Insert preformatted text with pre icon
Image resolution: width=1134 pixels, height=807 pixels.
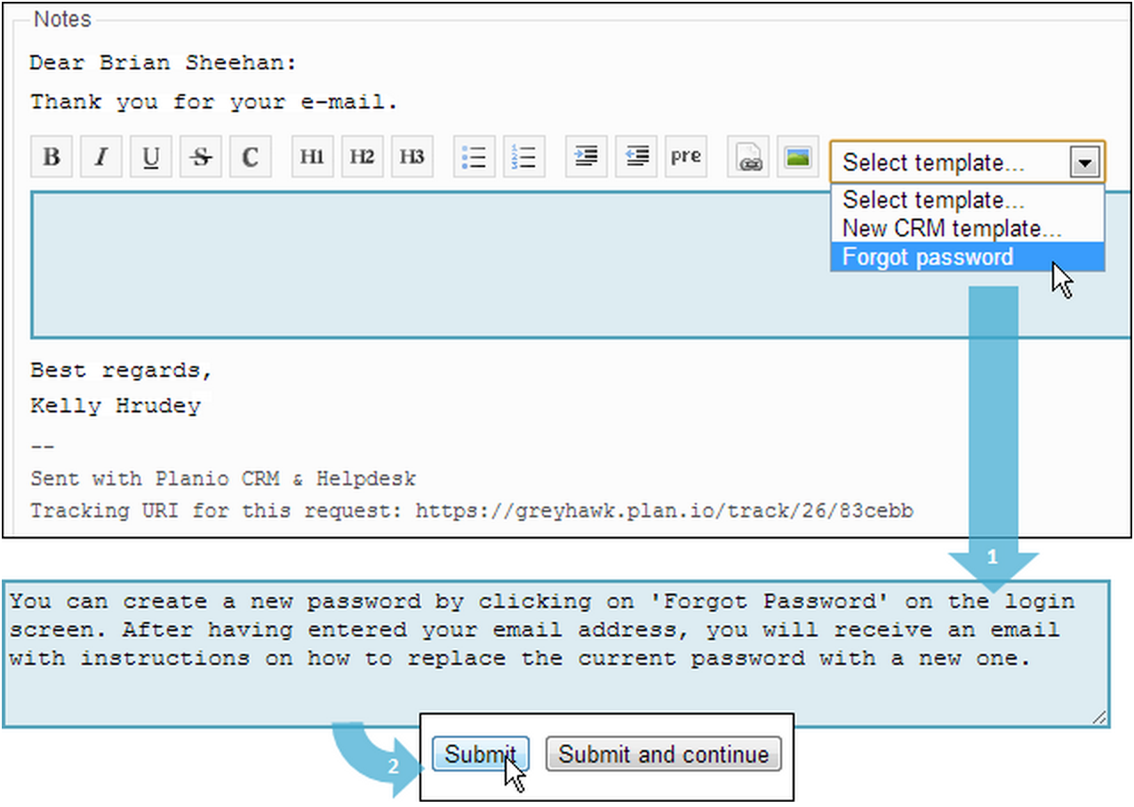coord(686,157)
